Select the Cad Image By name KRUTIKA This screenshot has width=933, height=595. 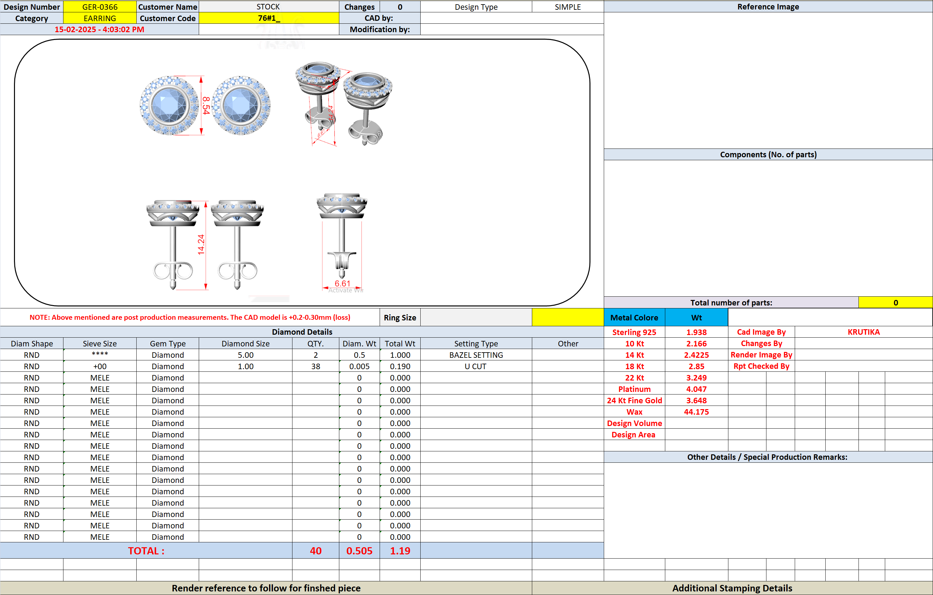[x=864, y=332]
